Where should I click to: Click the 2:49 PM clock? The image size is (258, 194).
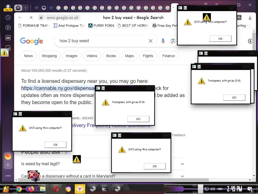(x=234, y=189)
